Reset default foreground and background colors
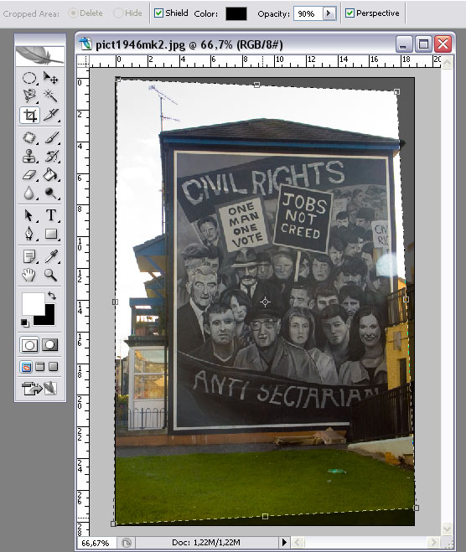The width and height of the screenshot is (466, 552). [x=24, y=322]
